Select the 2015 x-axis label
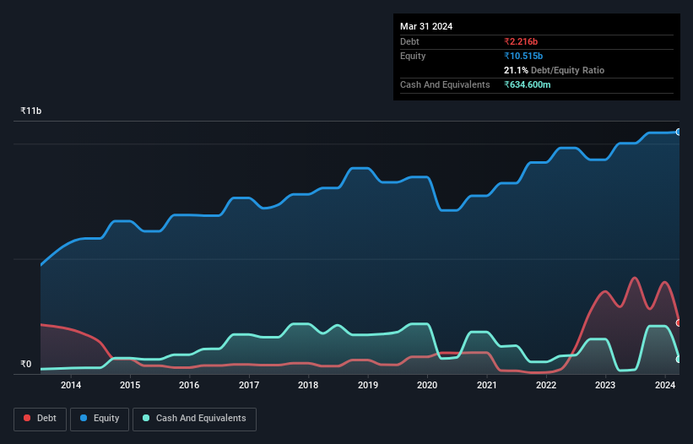This screenshot has width=693, height=444. (130, 385)
